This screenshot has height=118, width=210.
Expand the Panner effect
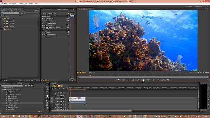click(43, 37)
